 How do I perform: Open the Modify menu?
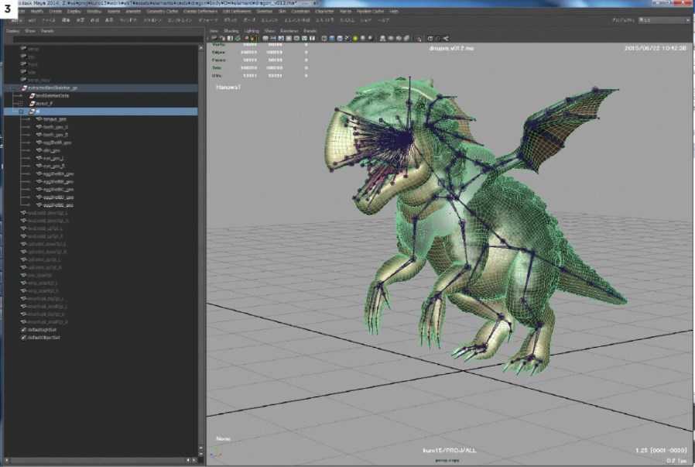(37, 11)
